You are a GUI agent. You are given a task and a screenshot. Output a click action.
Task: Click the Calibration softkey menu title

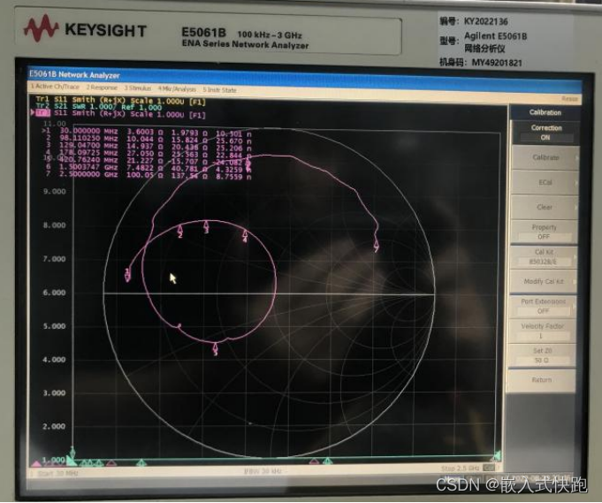545,112
